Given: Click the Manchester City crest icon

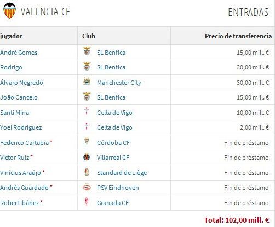Looking at the screenshot, I should pyautogui.click(x=87, y=82).
